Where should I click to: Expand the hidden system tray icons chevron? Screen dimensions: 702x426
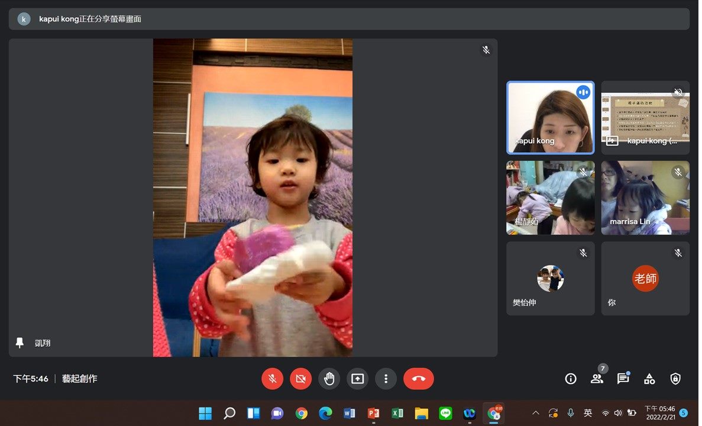536,413
